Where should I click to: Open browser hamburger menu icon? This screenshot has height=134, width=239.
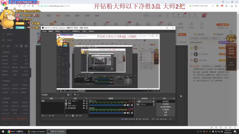[x=236, y=6]
